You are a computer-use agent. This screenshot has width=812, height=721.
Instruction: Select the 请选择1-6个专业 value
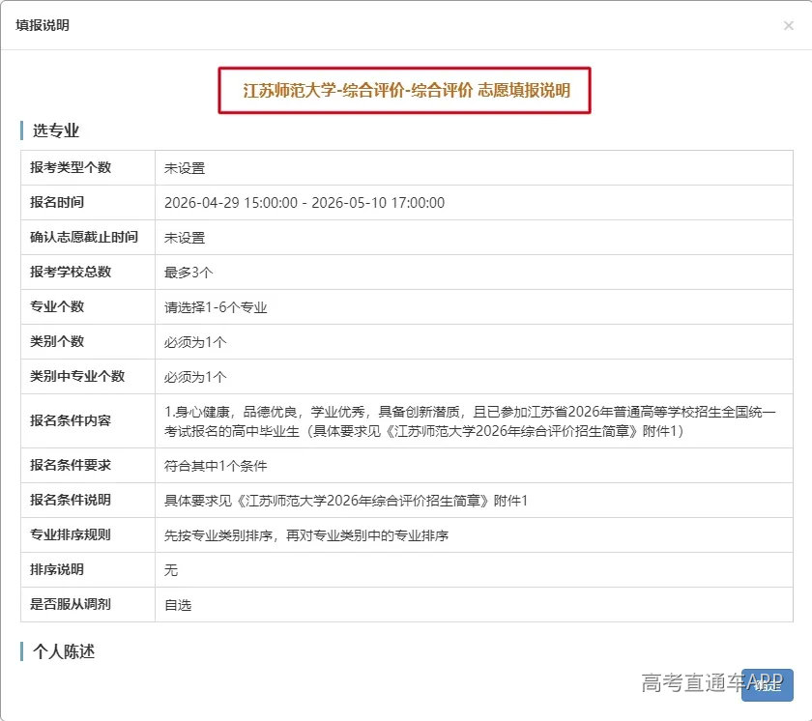(216, 307)
